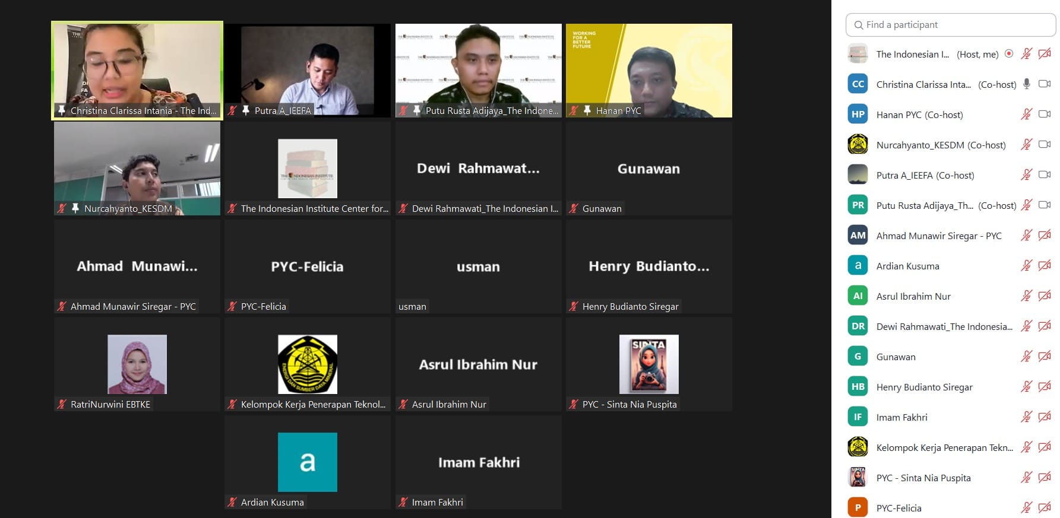Click the microphone icon next to Christina Clarissa Intania
Screen dimensions: 1060x518
click(1027, 84)
